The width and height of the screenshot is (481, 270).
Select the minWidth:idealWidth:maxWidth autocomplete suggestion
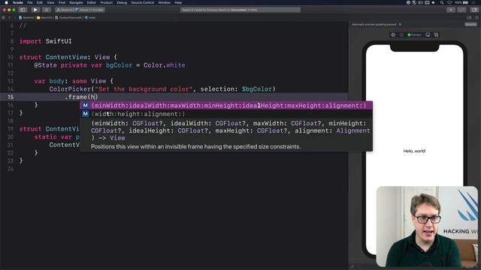226,106
